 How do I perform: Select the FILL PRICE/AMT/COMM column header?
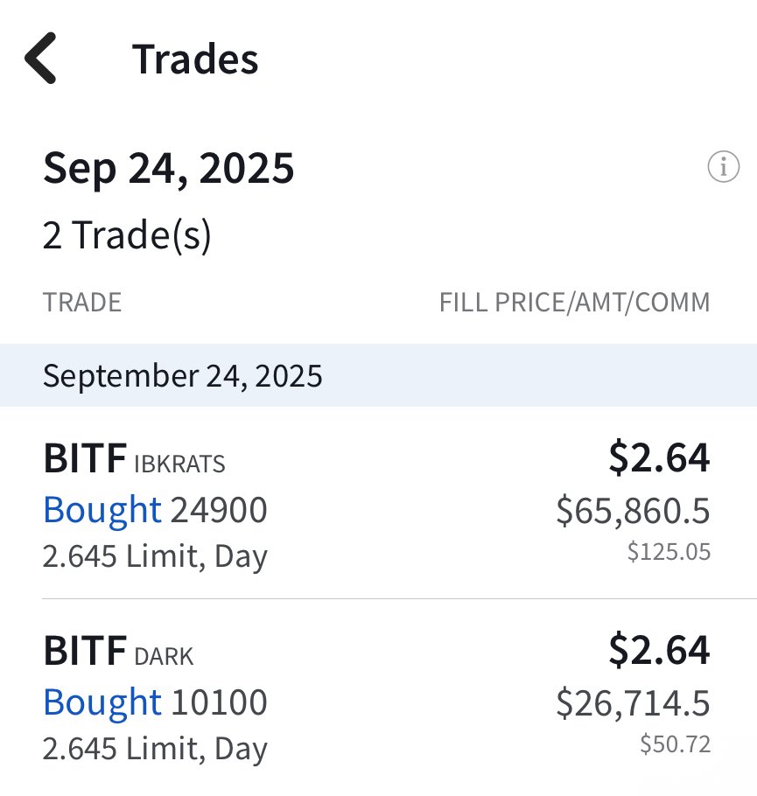[575, 303]
